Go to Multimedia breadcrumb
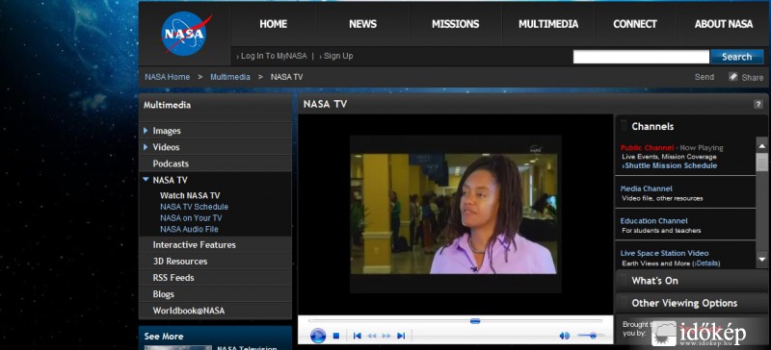The image size is (771, 350). tap(230, 77)
